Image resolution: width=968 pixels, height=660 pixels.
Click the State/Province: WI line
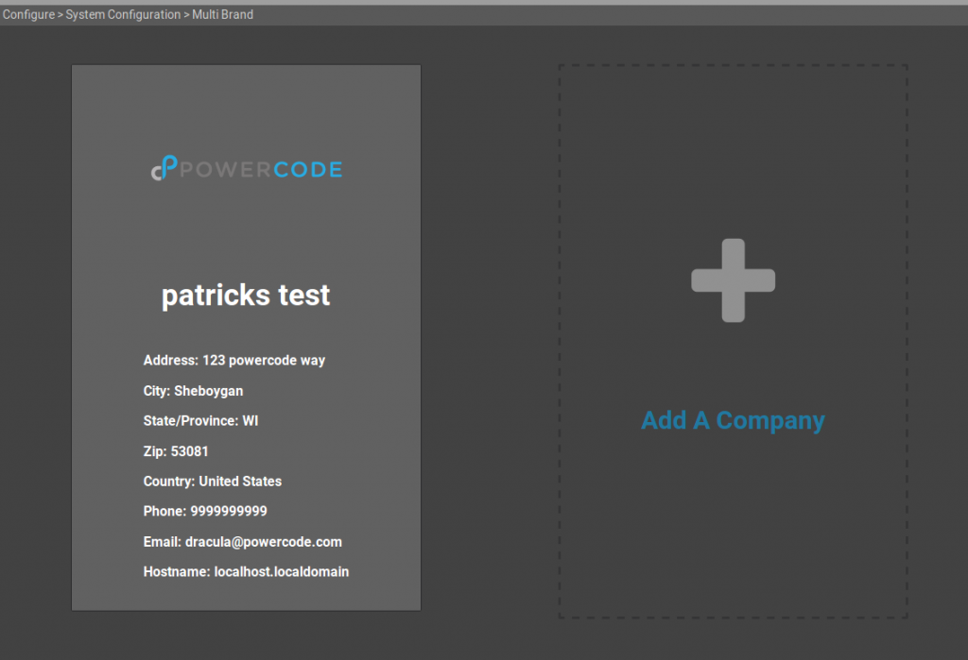200,421
